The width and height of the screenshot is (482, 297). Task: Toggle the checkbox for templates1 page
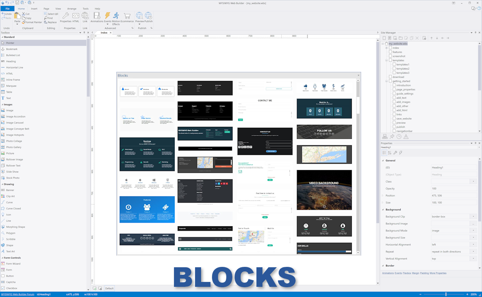[394, 64]
